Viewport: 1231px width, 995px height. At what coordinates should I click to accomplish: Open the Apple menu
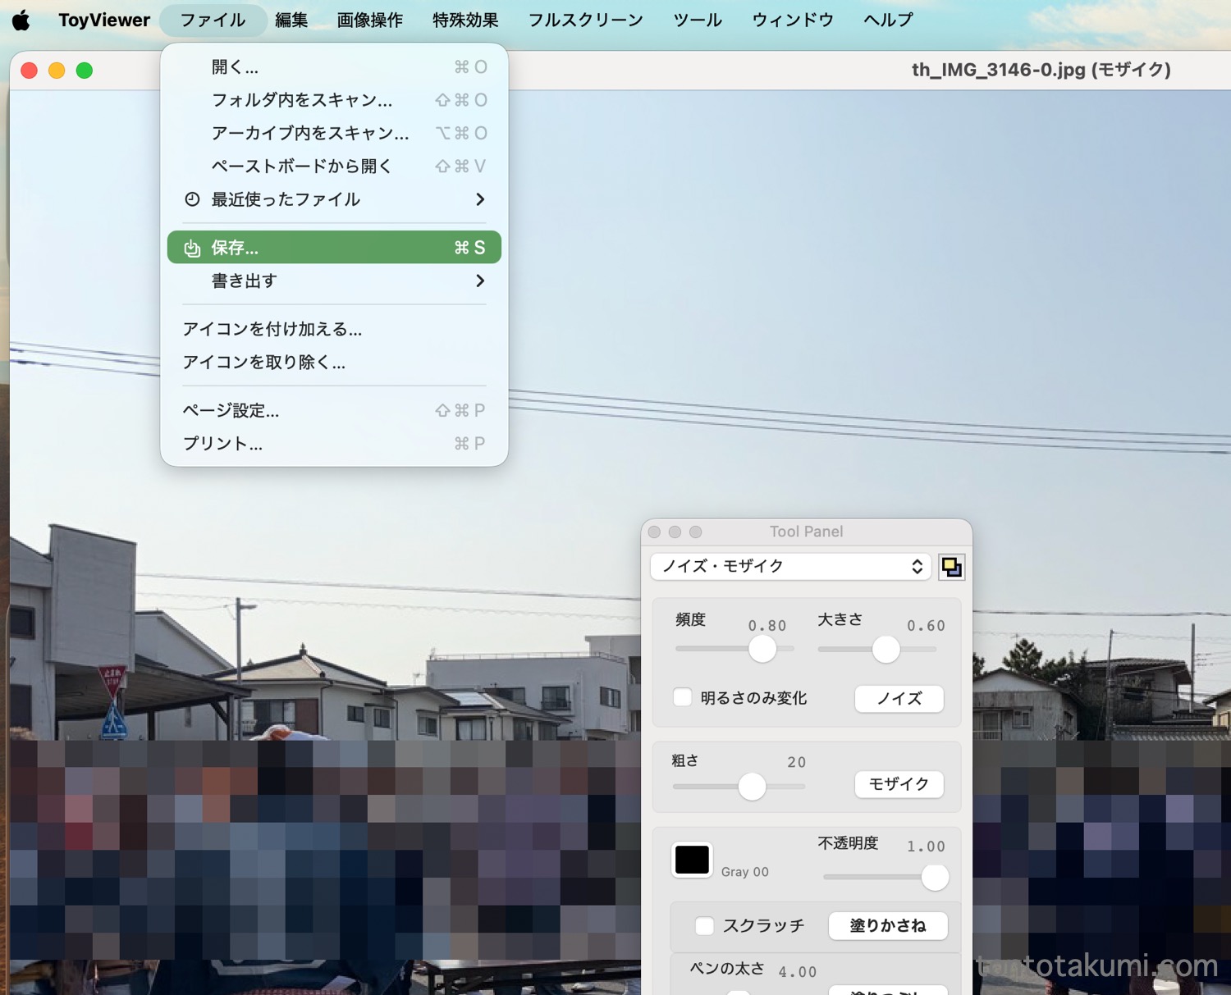21,21
